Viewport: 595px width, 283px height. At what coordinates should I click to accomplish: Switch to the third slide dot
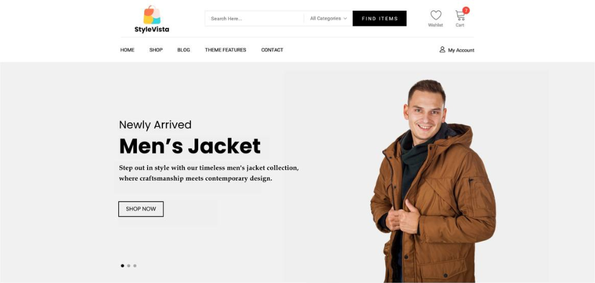[x=134, y=266]
